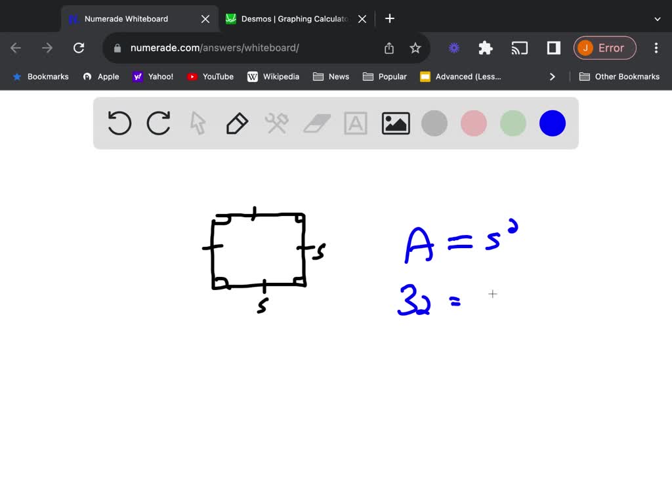Image resolution: width=672 pixels, height=487 pixels.
Task: Select the Text tool
Action: [x=355, y=123]
